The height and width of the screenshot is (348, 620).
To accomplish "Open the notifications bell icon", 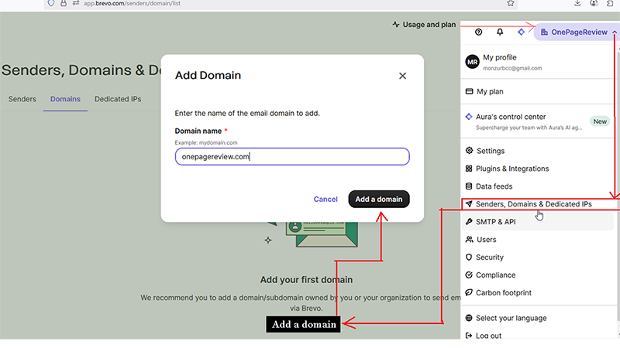I will 500,32.
